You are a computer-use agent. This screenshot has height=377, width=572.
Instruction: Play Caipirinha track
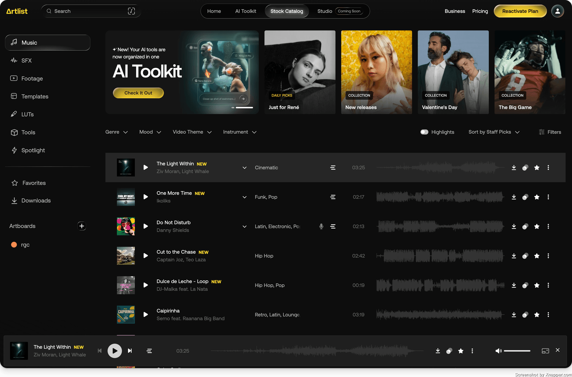146,314
